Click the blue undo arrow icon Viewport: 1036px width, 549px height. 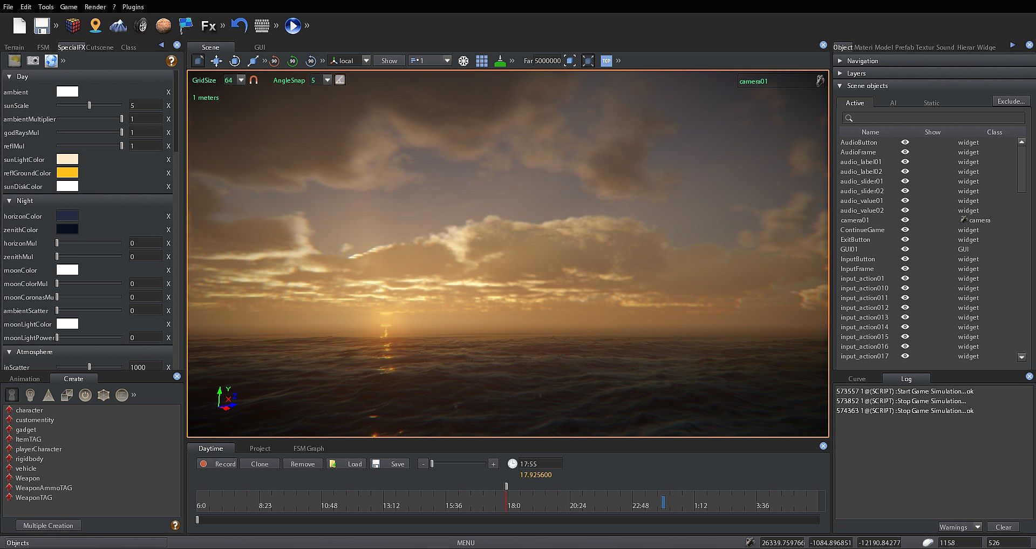point(239,25)
